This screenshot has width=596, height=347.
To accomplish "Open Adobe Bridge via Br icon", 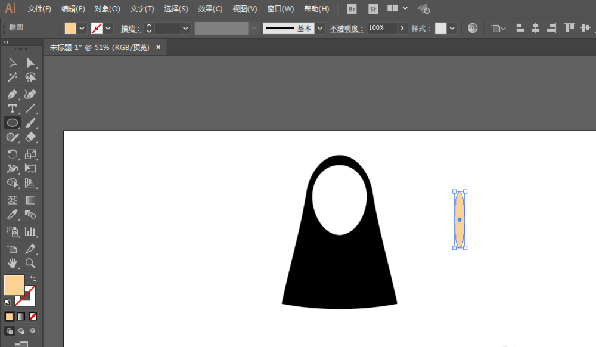I will coord(352,9).
